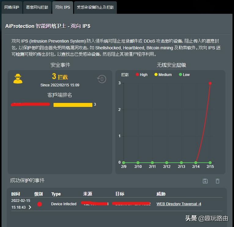Expand the 2022-02-15 event row chevron
Image resolution: width=234 pixels, height=227 pixels.
coord(30,207)
